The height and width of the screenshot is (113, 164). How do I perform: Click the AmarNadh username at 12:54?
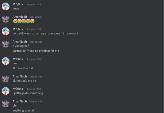(x=20, y=17)
